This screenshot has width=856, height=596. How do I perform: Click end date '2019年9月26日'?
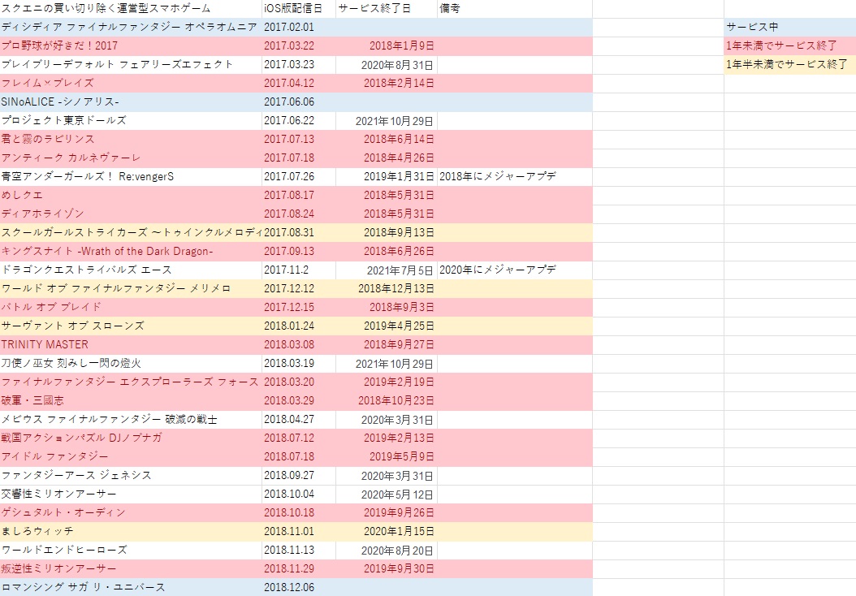coord(387,512)
